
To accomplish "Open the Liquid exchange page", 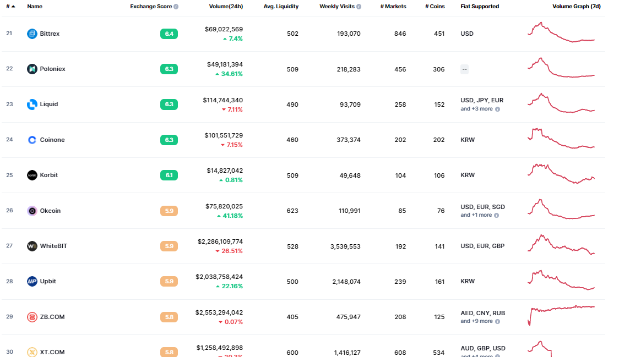I will pos(49,104).
